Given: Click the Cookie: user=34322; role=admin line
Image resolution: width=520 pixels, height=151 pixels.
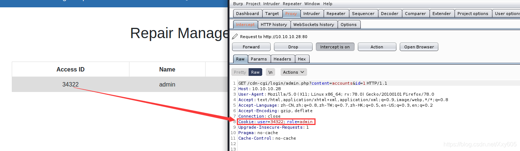Looking at the screenshot, I should [276, 122].
